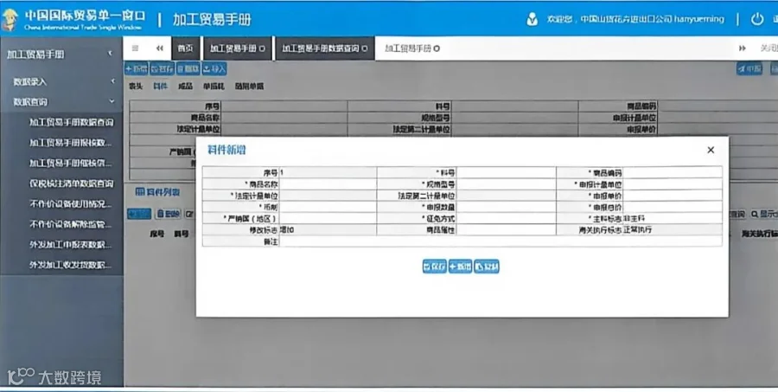This screenshot has height=392, width=778.
Task: Close the active white 加工贸易手册 tab via its circle icon
Action: (x=437, y=48)
